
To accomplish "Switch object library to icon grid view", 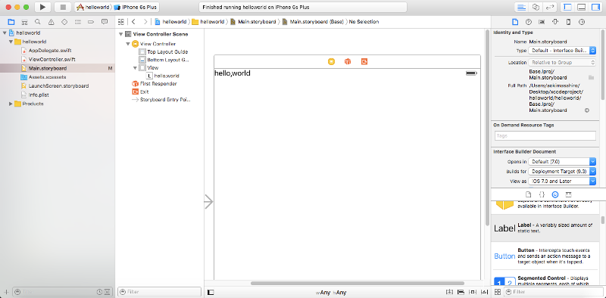I will point(498,292).
